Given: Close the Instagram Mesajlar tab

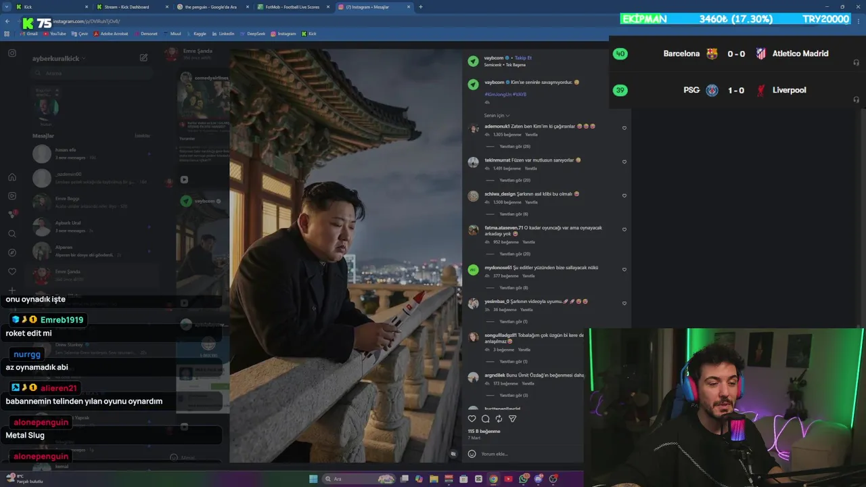Looking at the screenshot, I should coord(409,7).
